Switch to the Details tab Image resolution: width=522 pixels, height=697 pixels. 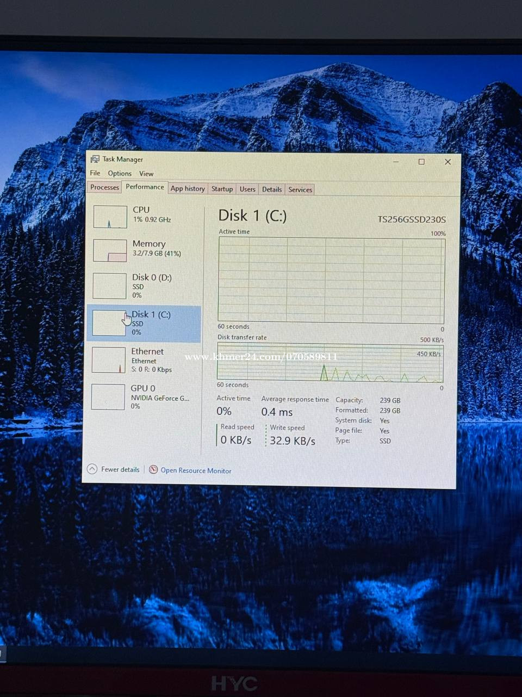[x=272, y=189]
